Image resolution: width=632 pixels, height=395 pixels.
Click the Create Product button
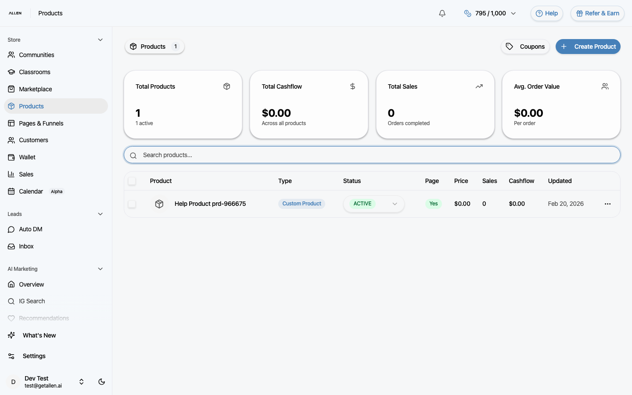(x=588, y=47)
